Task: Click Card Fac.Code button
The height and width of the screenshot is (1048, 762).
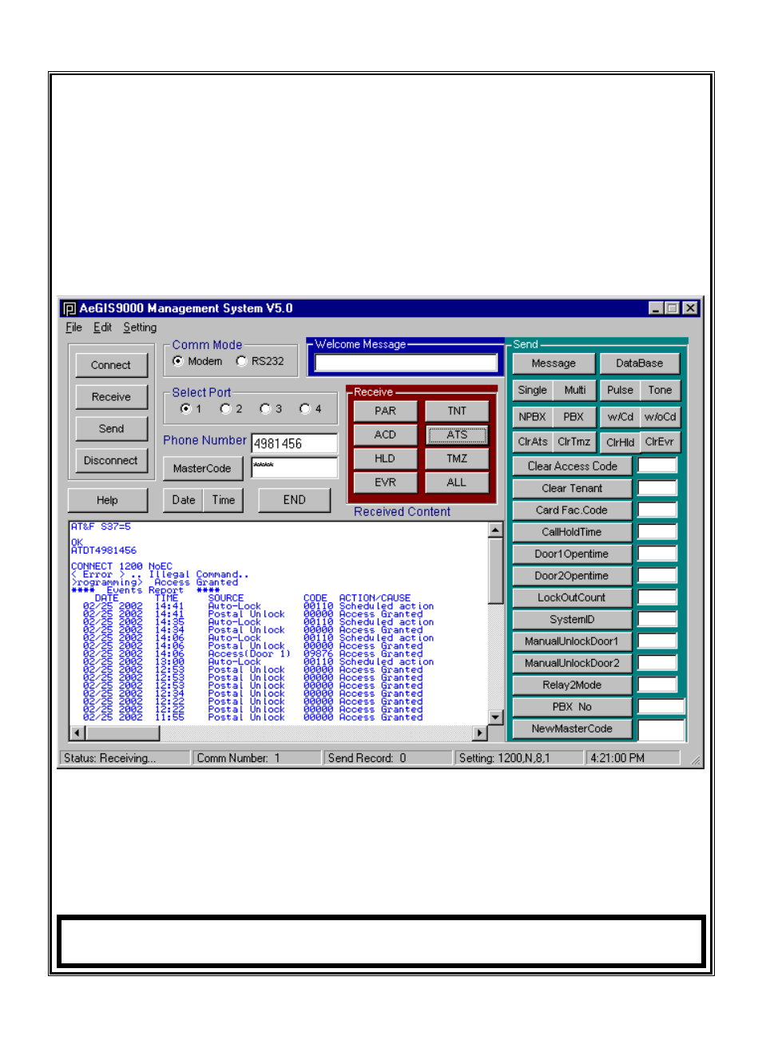Action: [x=572, y=510]
